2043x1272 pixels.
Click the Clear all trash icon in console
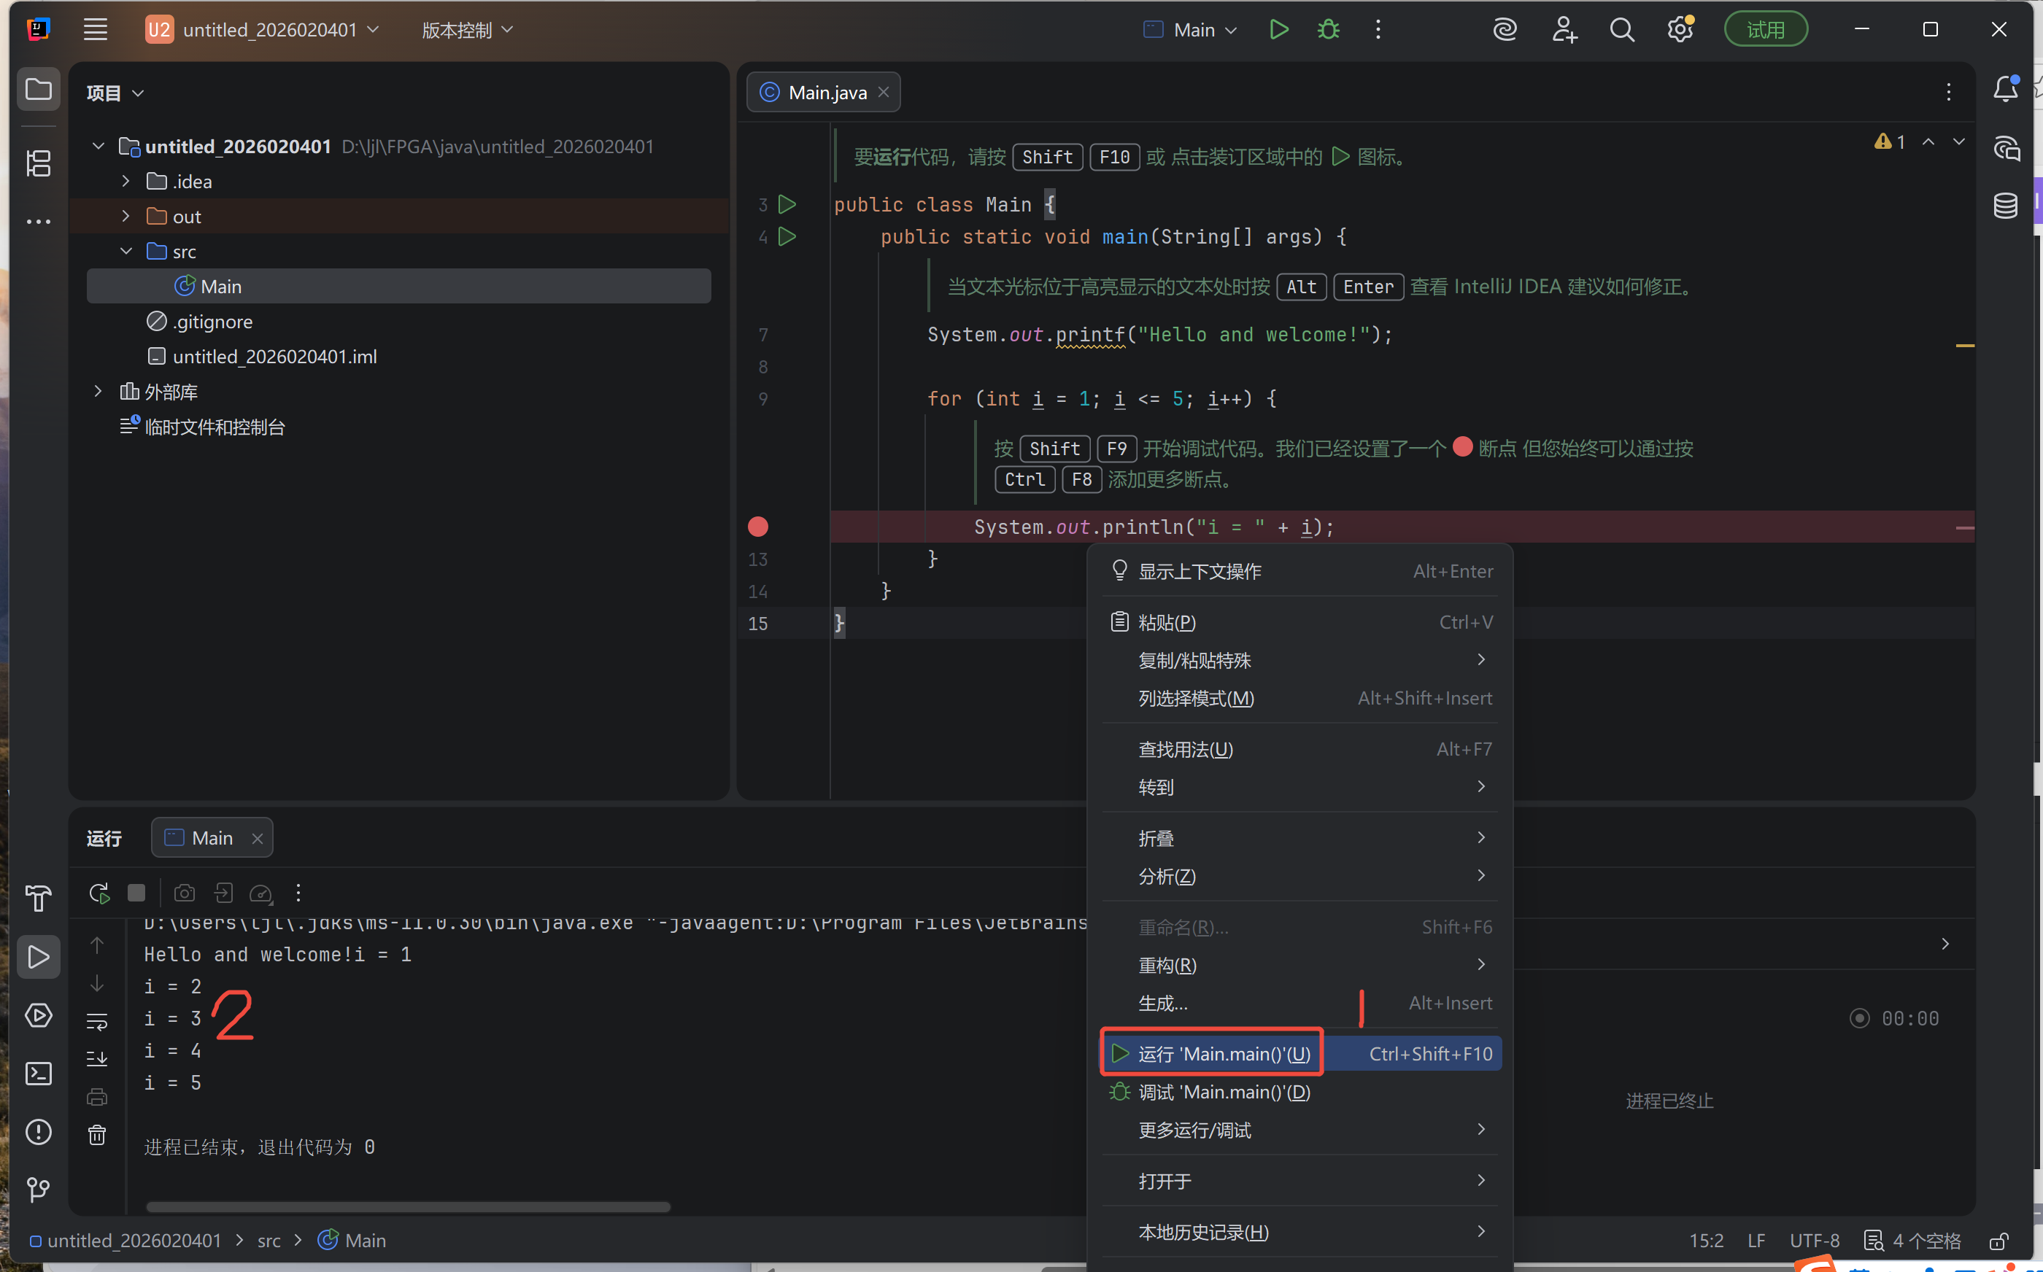[x=98, y=1136]
